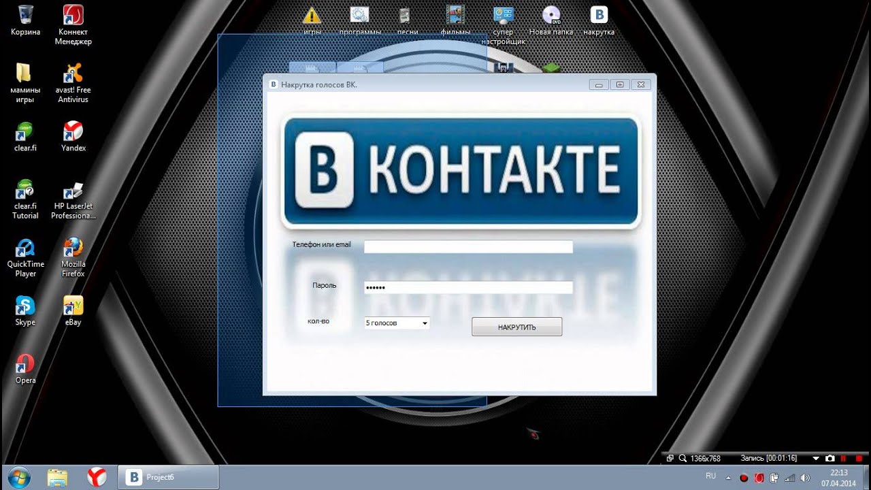Click the clock showing 22:13
The height and width of the screenshot is (490, 871).
pyautogui.click(x=838, y=478)
